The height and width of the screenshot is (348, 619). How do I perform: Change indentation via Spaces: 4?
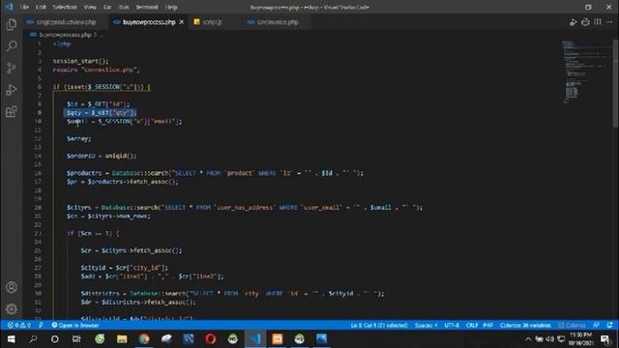tap(426, 325)
